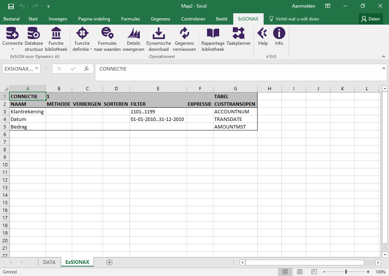Screen dimensions: 389x276
Task: Select row 10 header
Action: (x=5, y=165)
